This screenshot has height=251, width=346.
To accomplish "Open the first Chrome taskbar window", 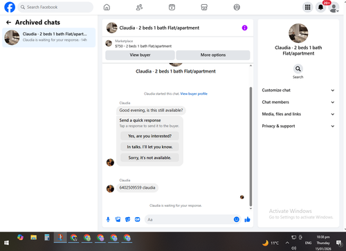I will click(73, 237).
